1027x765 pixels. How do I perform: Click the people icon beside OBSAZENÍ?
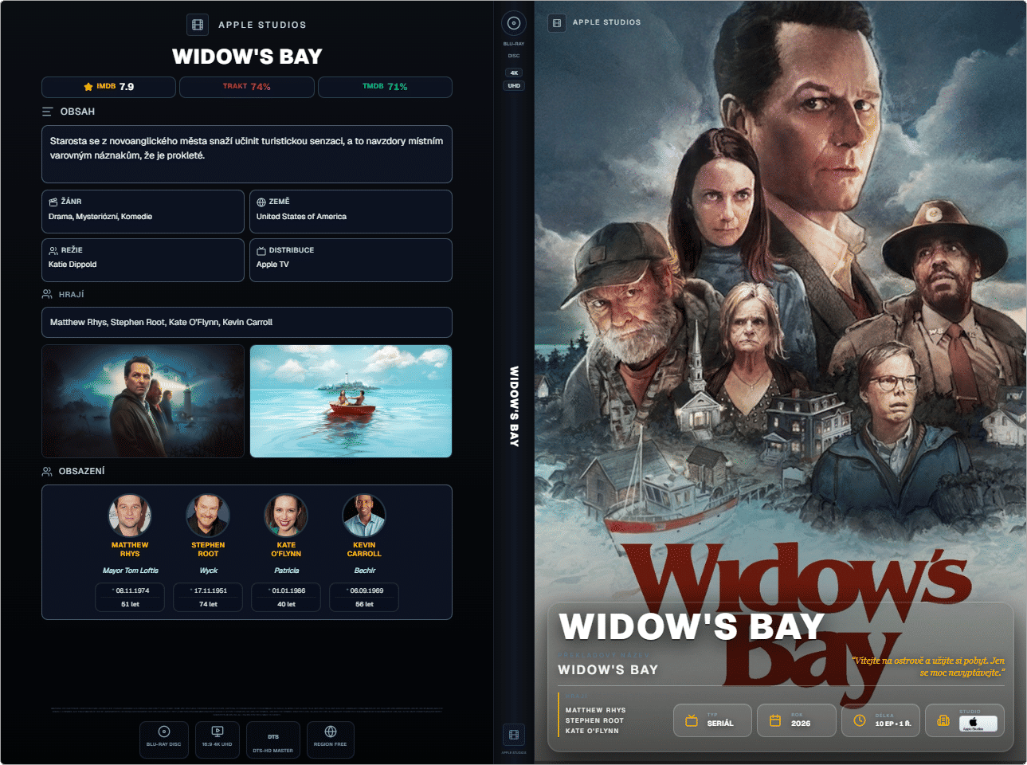pyautogui.click(x=47, y=471)
